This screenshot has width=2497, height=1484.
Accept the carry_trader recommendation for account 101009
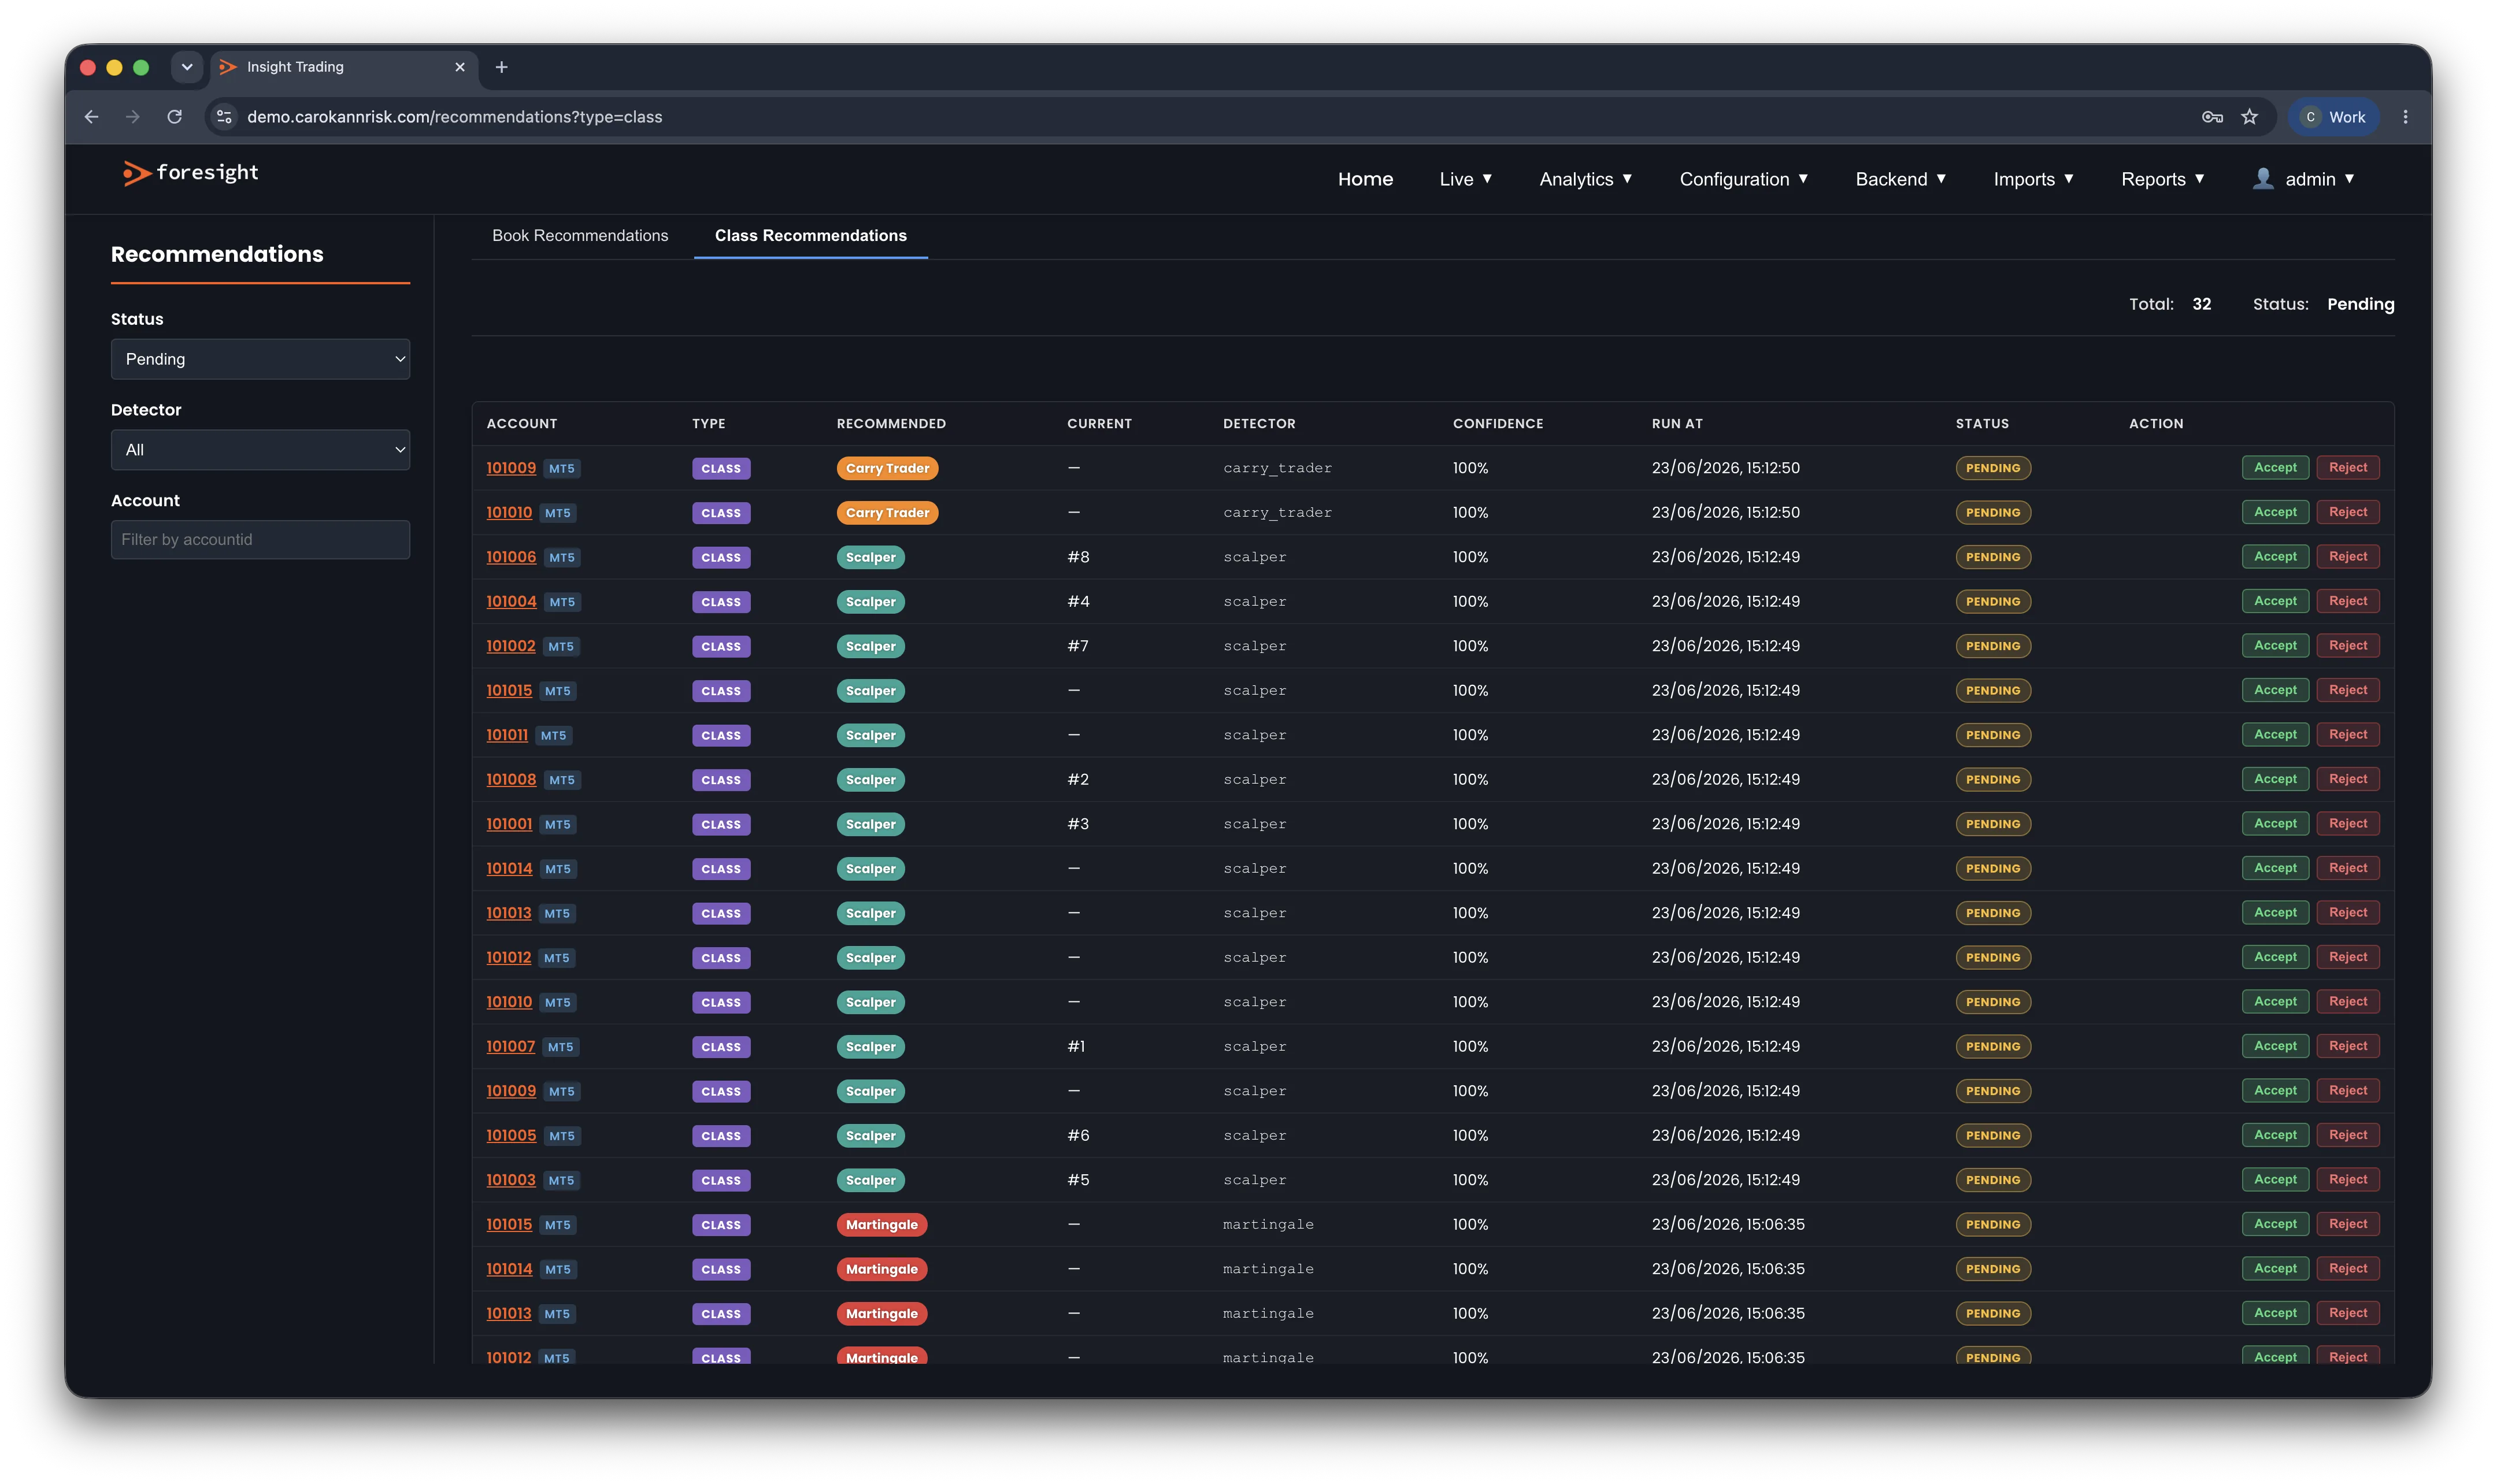coord(2275,468)
